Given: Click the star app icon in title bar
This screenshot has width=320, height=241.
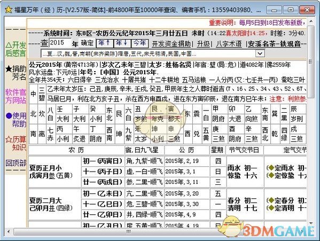Looking at the screenshot, I should pyautogui.click(x=9, y=10).
